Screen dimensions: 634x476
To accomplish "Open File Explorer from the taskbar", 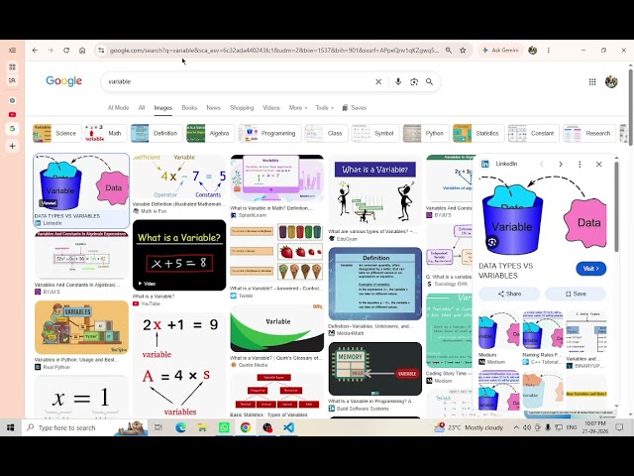I will [x=202, y=427].
